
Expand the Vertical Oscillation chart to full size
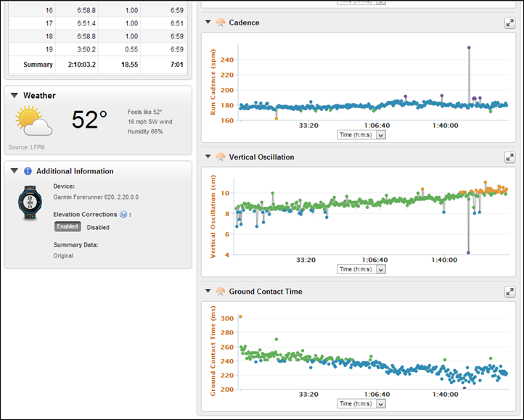pyautogui.click(x=509, y=157)
